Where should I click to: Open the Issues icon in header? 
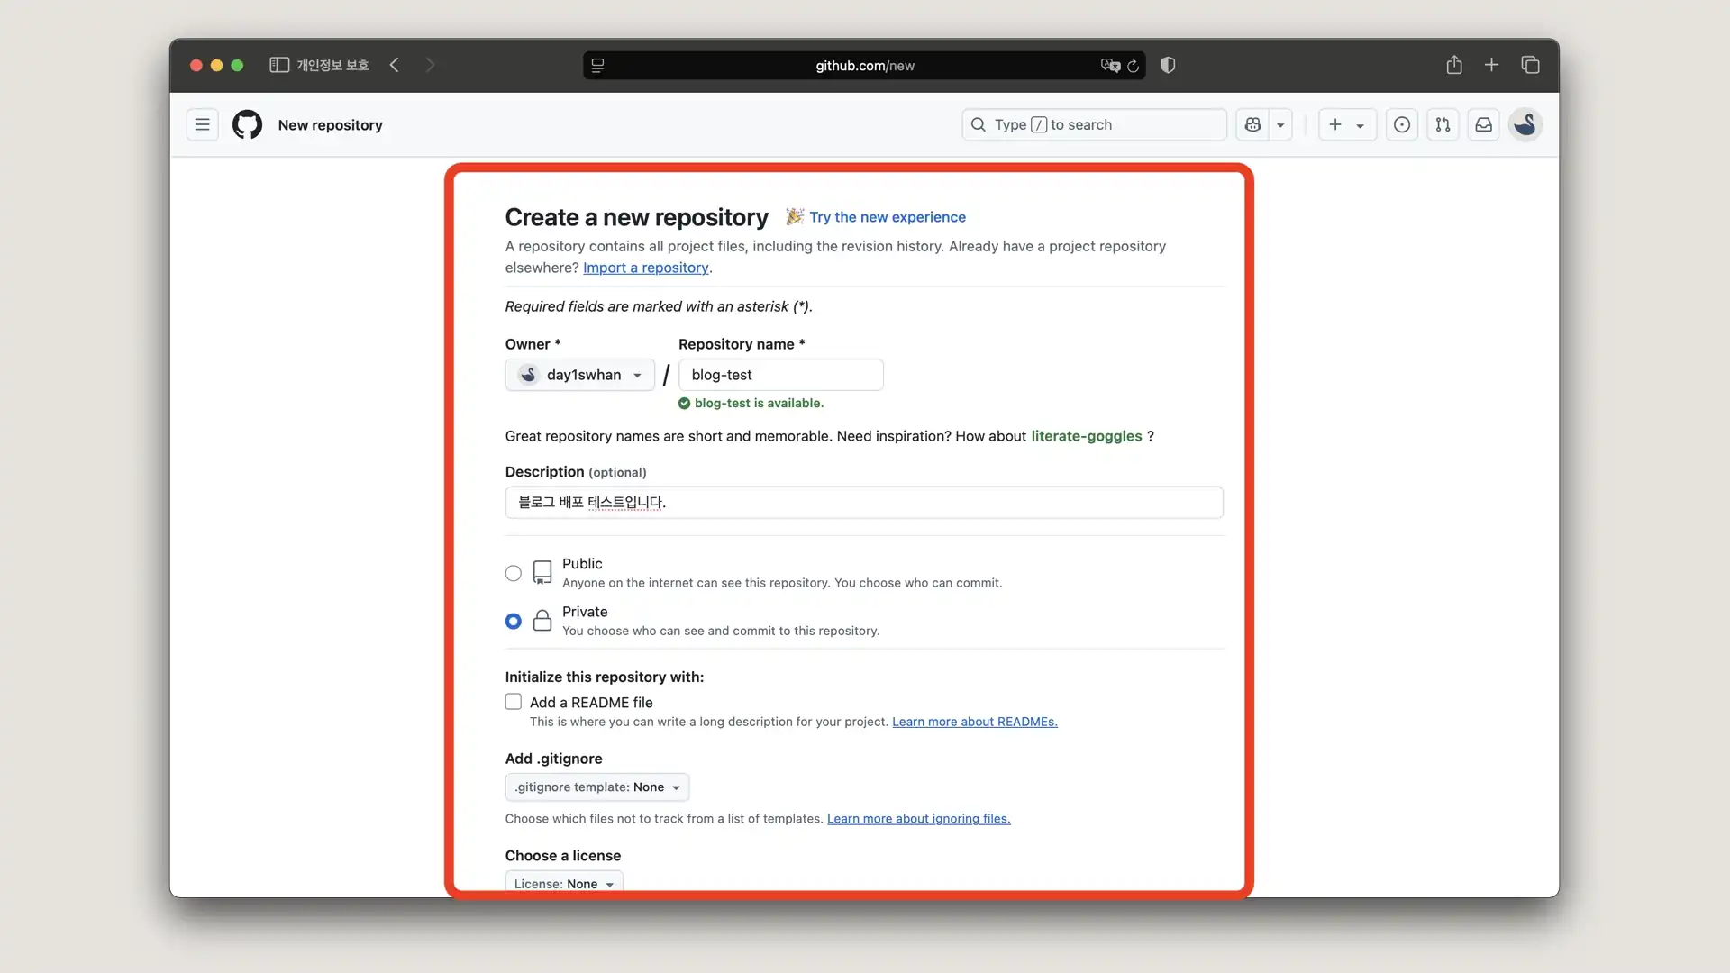pos(1402,124)
